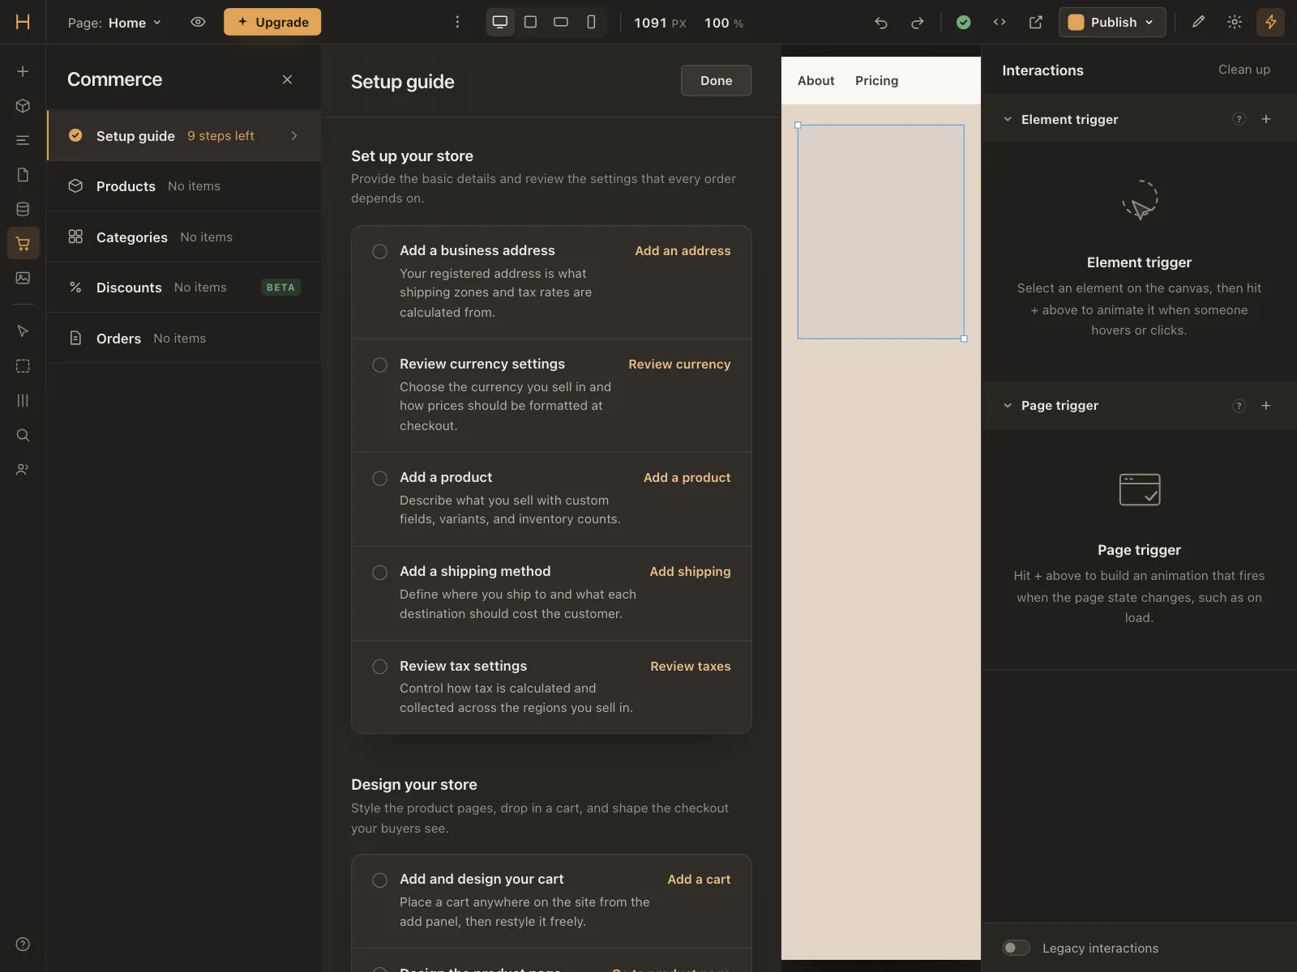Open the help icon at bottom left
1297x972 pixels.
pos(23,944)
